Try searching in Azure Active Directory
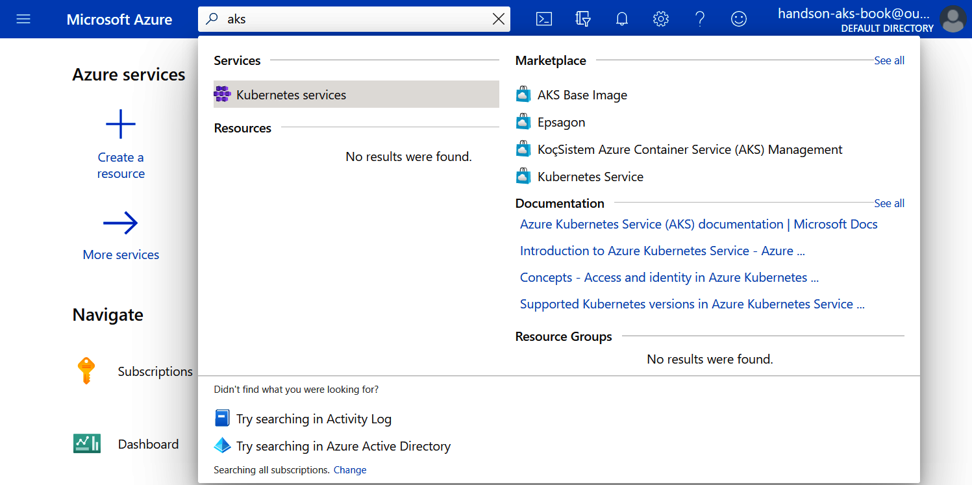 coord(343,447)
